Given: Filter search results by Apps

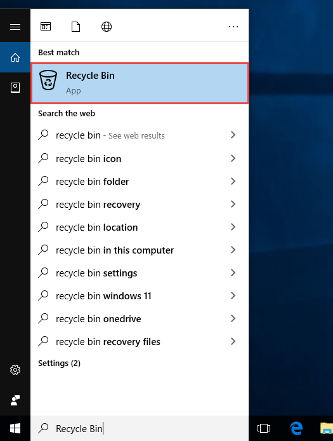Looking at the screenshot, I should pyautogui.click(x=46, y=27).
